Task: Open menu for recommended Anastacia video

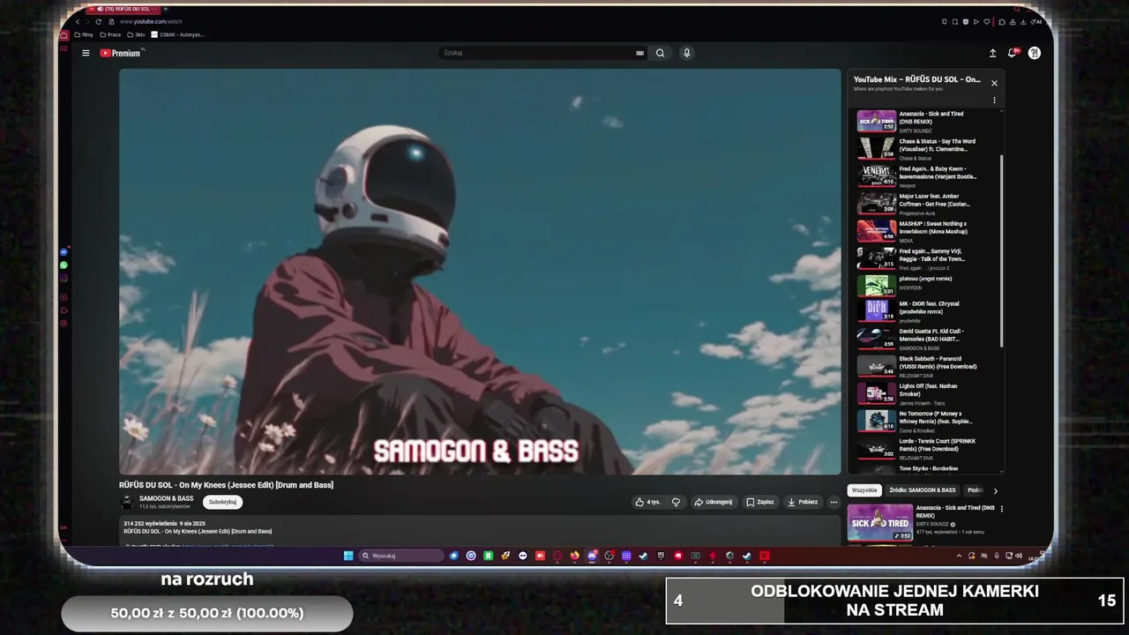Action: [1001, 509]
